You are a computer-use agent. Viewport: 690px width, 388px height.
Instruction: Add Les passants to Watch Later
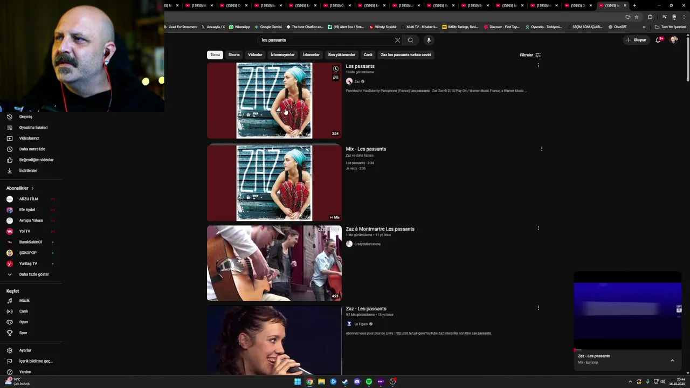[x=335, y=69]
